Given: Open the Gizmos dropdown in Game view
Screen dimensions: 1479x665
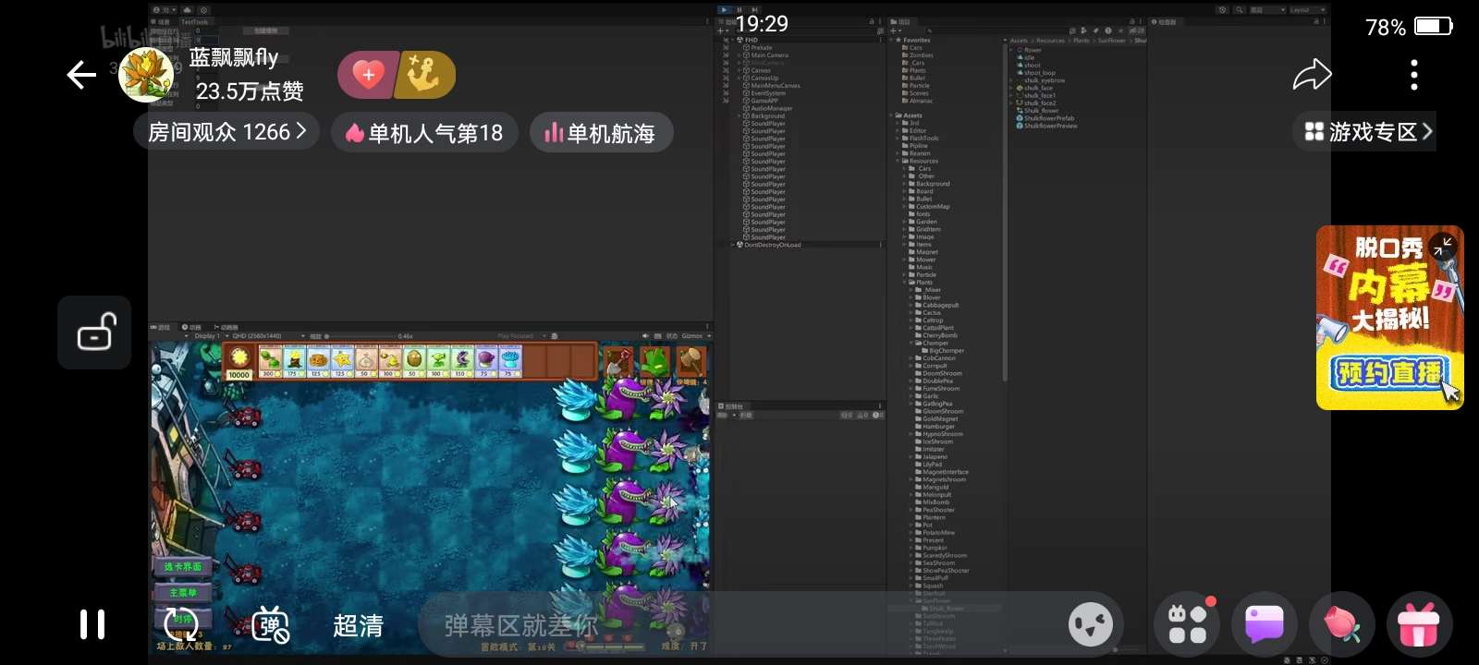Looking at the screenshot, I should (x=695, y=336).
